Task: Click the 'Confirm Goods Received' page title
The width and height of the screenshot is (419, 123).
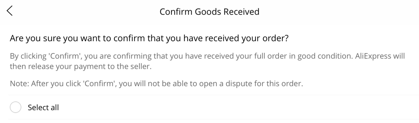Action: 209,12
